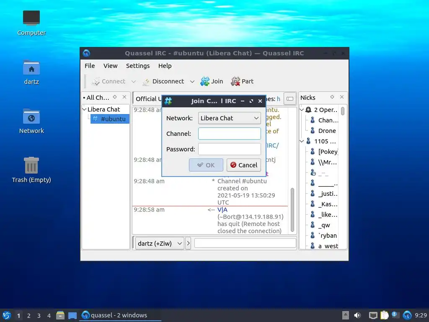Click the V|A nick link in chat
The width and height of the screenshot is (429, 322).
[222, 210]
